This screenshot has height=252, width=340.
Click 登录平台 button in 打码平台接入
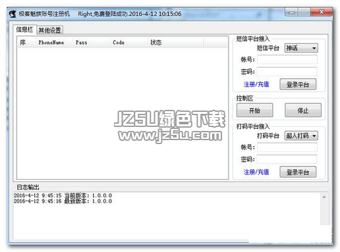pos(298,172)
